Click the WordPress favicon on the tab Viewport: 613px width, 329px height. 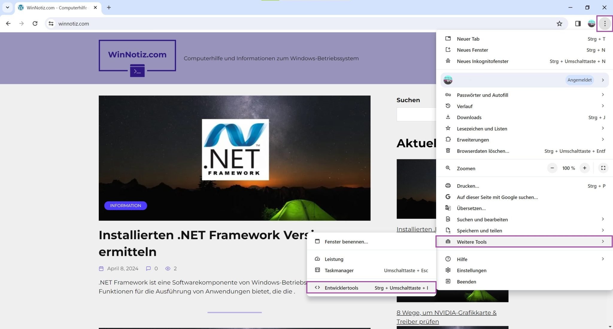coord(21,7)
